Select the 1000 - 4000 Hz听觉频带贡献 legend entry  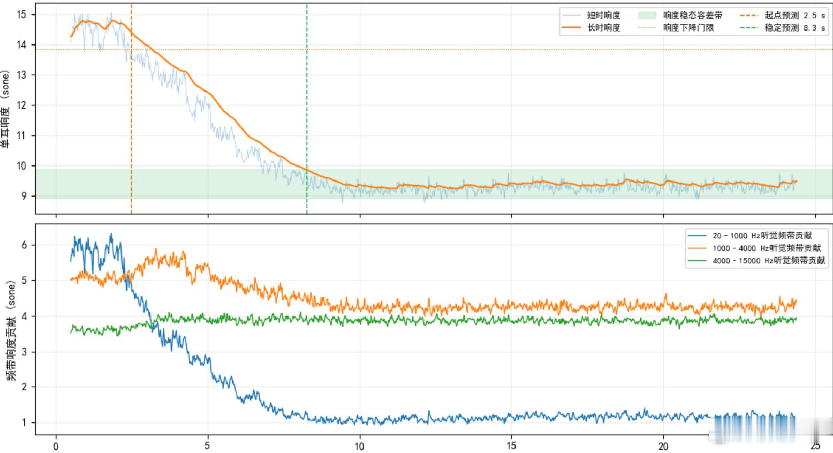click(x=754, y=248)
